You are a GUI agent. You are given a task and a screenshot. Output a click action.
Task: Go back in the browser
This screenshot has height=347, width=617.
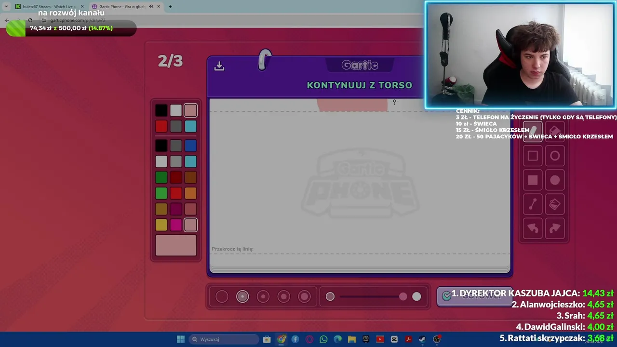point(7,20)
